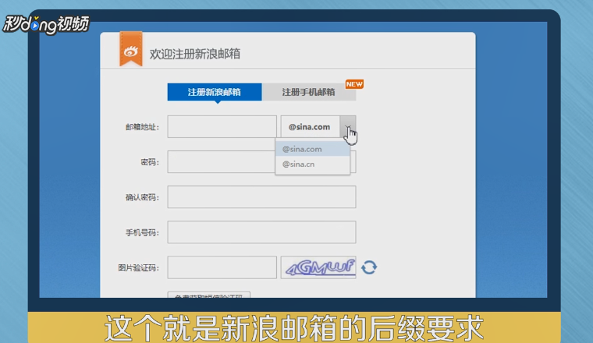
Task: Collapse the @sina.com domain dropdown arrow
Action: (348, 126)
